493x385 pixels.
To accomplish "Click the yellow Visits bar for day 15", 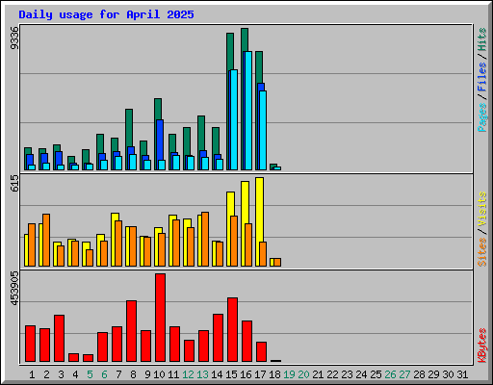I will [230, 204].
